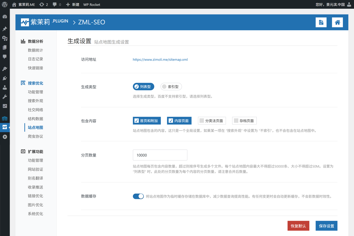Visit site via 紫茉莉.ME home icon
Image resolution: width=354 pixels, height=236 pixels.
pos(14,4)
